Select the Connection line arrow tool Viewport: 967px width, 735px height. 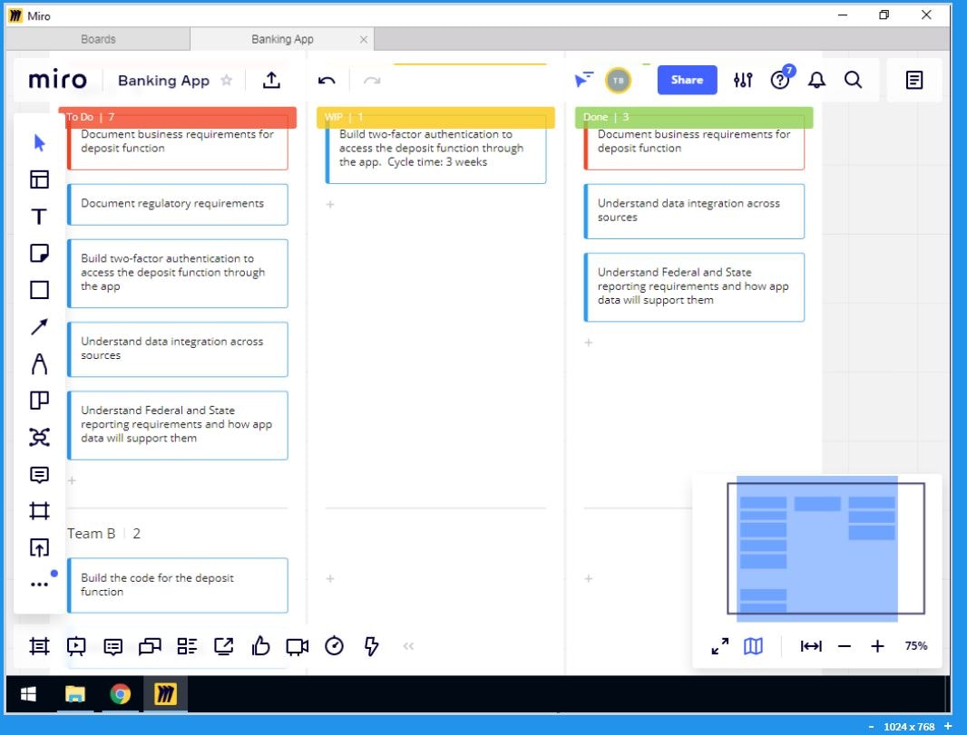click(x=39, y=326)
